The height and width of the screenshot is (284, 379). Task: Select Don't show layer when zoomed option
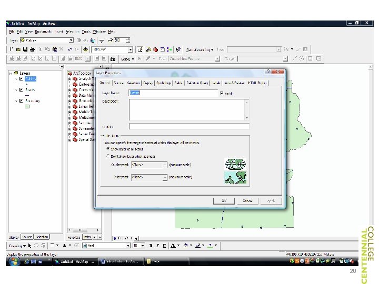point(108,156)
